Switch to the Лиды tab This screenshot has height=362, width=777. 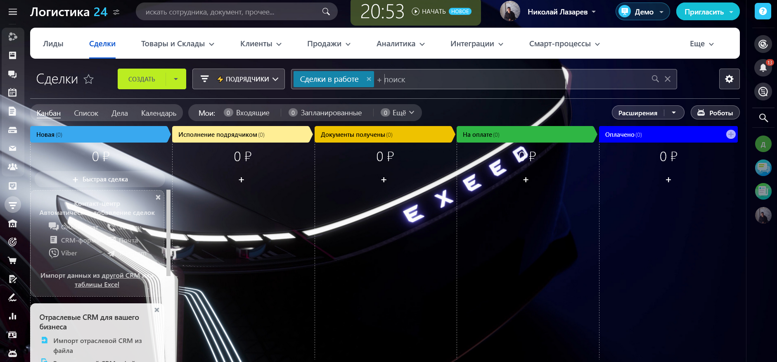click(53, 44)
